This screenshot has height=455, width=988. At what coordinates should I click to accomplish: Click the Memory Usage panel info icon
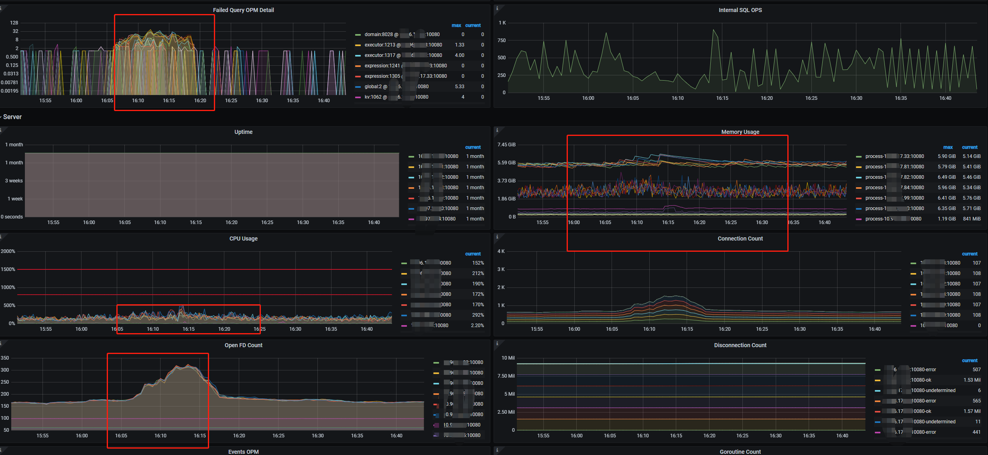[x=497, y=130]
